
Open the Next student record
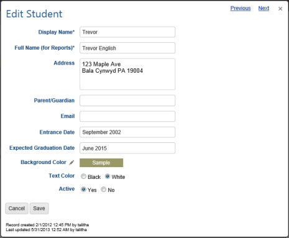[x=264, y=8]
